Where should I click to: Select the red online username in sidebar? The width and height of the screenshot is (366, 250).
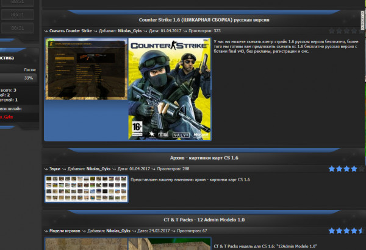pyautogui.click(x=7, y=117)
